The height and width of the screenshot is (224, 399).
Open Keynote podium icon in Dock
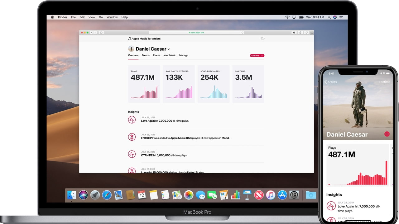[x=247, y=195]
